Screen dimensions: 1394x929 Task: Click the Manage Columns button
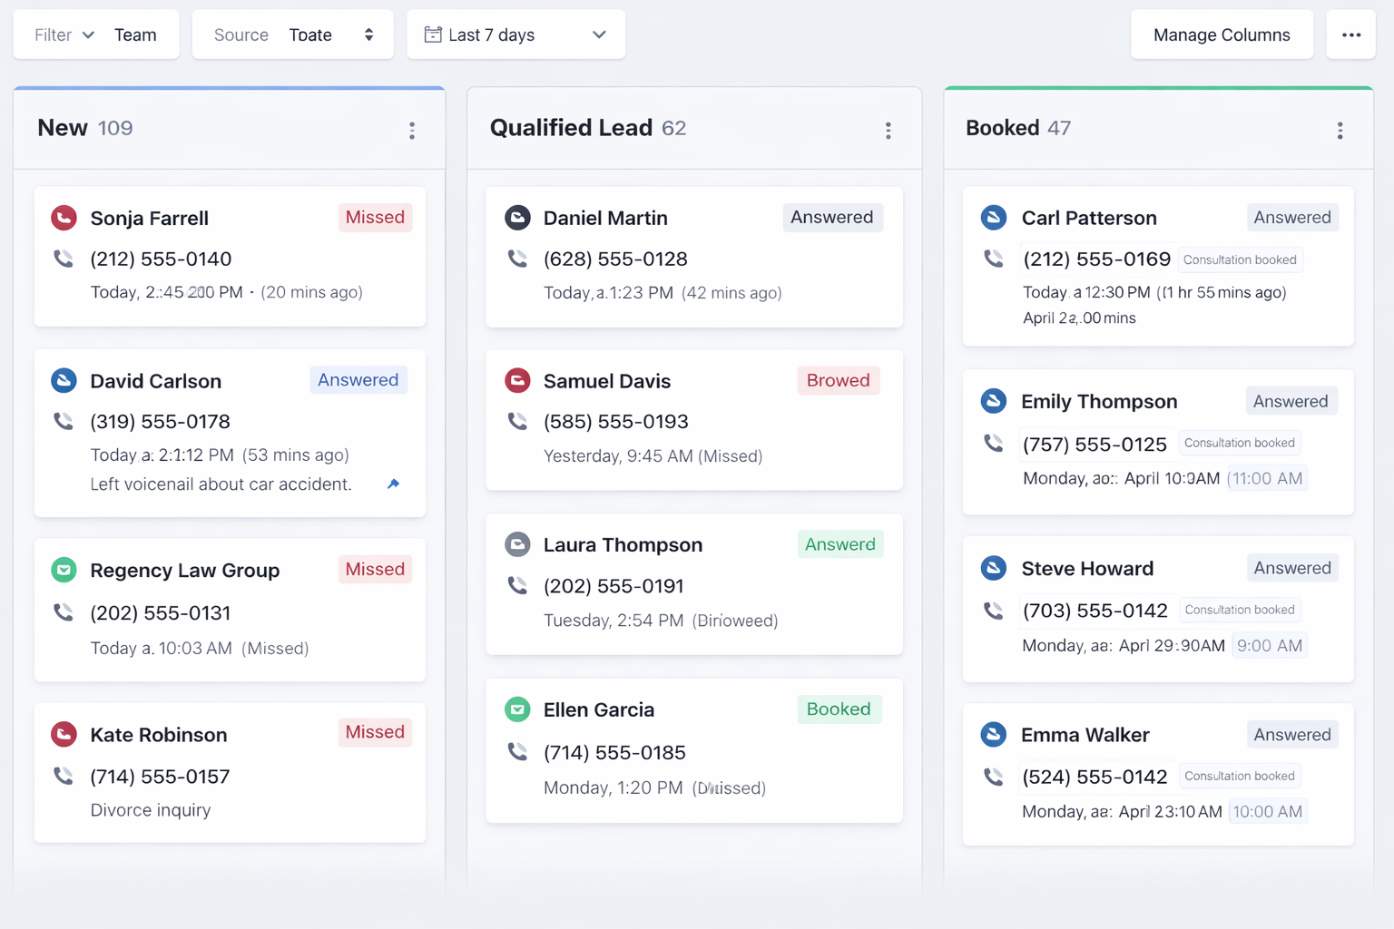click(1222, 34)
